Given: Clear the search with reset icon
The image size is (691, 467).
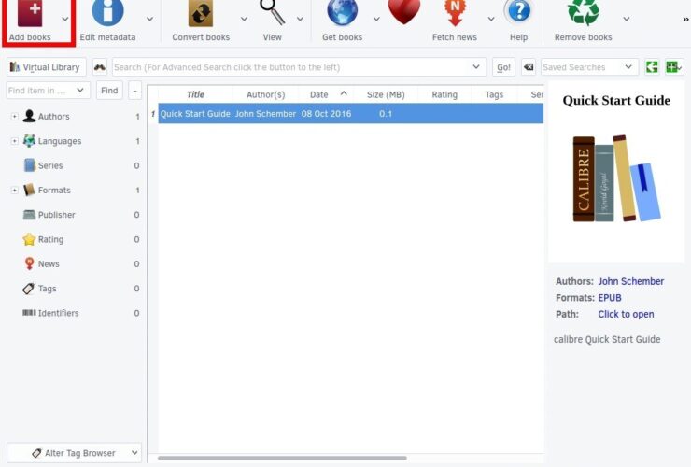Looking at the screenshot, I should point(529,67).
